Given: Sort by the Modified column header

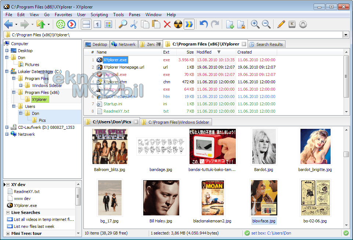Looking at the screenshot, I should click(x=216, y=52).
